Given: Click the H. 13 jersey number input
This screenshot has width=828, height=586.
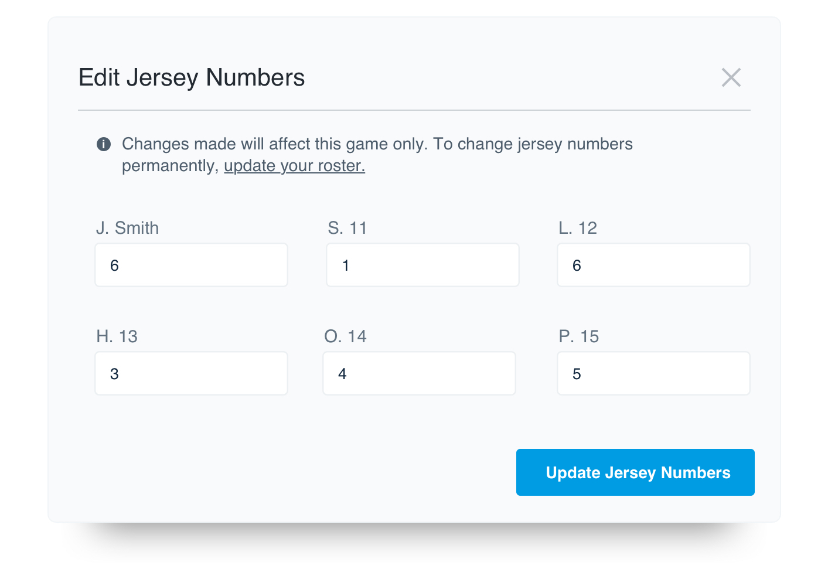Looking at the screenshot, I should click(x=191, y=374).
